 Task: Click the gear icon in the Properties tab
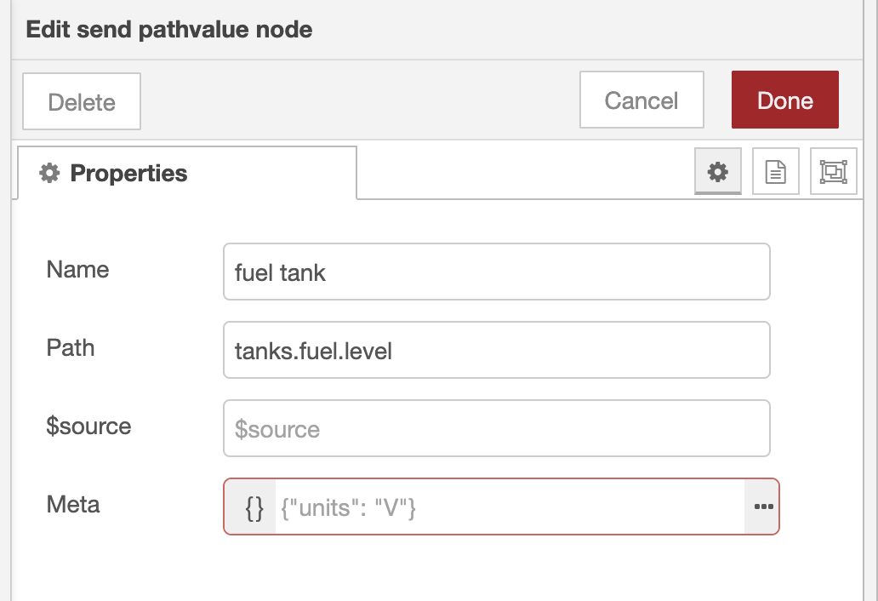coord(49,174)
